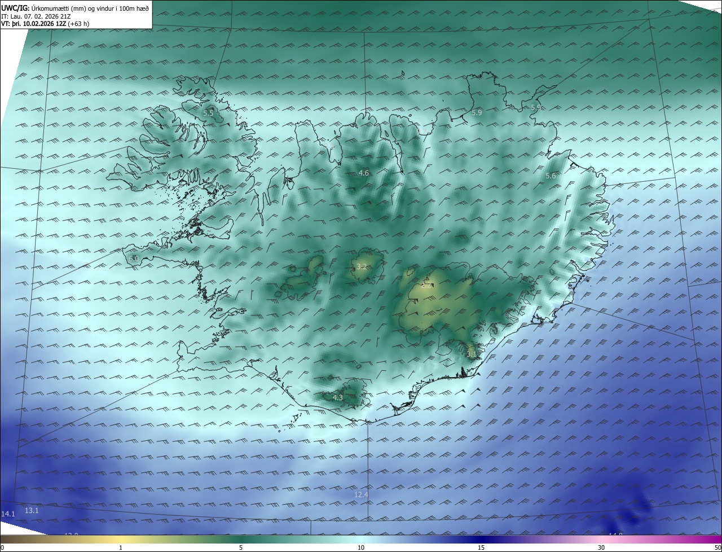Image resolution: width=722 pixels, height=552 pixels.
Task: Click the 4.6 value label on map
Action: [364, 173]
